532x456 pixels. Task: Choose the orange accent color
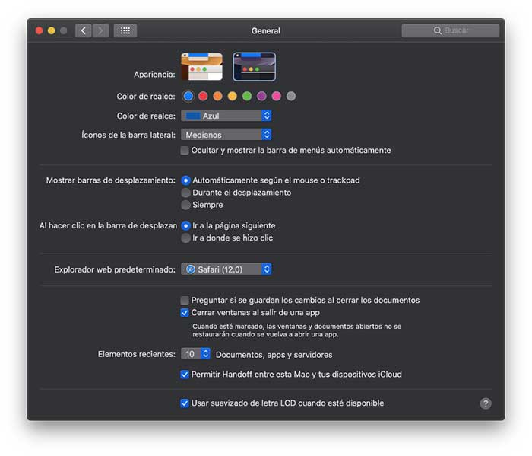point(217,97)
